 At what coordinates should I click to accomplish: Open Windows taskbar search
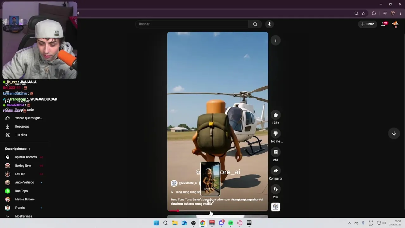point(165,223)
